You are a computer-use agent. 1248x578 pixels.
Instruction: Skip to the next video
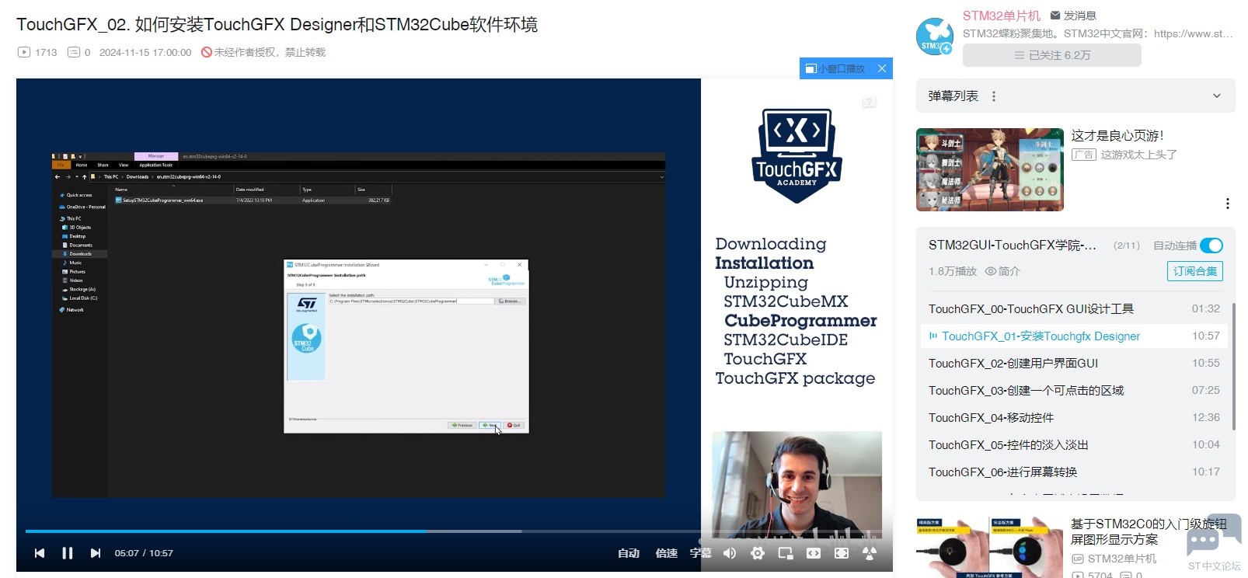(x=96, y=553)
